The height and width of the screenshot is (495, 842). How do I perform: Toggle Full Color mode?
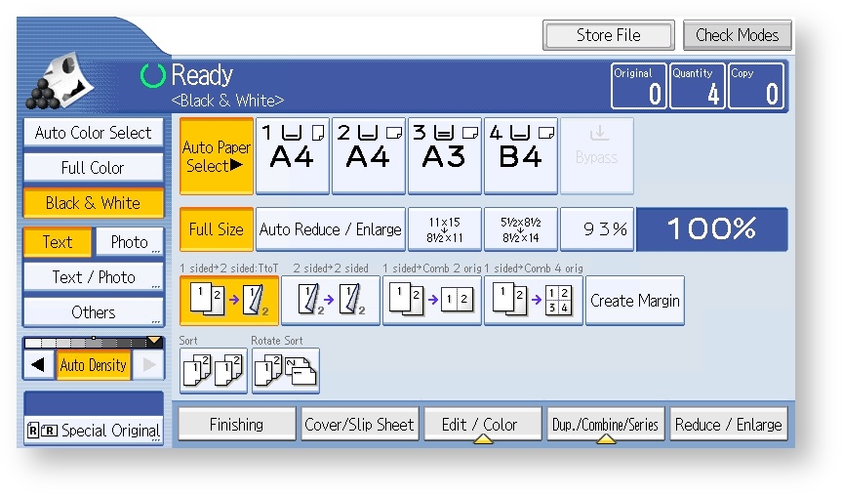93,168
